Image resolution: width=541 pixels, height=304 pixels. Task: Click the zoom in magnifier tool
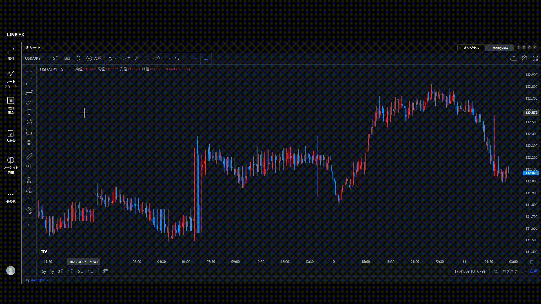[x=29, y=166]
